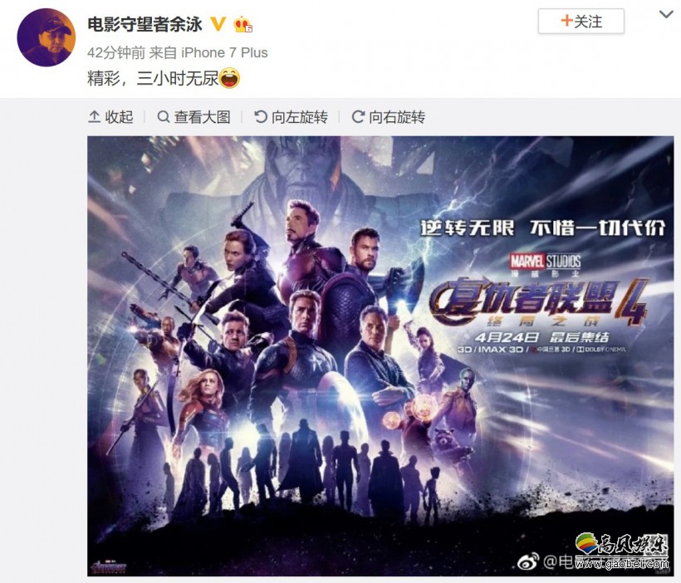
Task: Click the orange V verified badge
Action: click(x=218, y=24)
